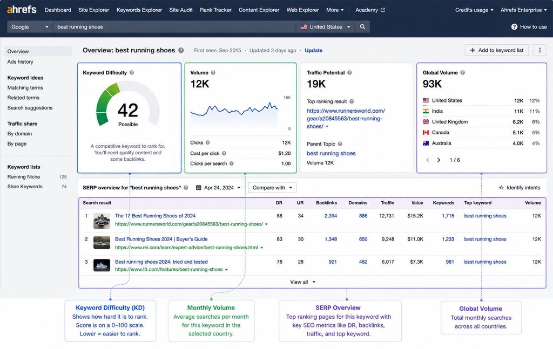
Task: Select Matching terms in sidebar
Action: click(25, 88)
